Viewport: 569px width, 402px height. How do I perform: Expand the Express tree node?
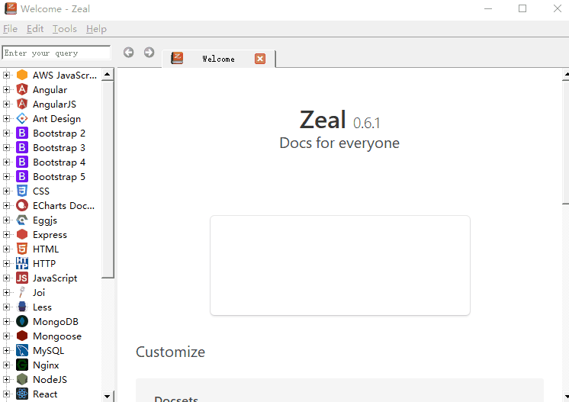6,235
